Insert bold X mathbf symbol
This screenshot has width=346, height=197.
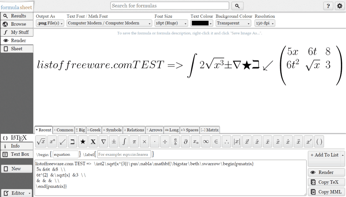coord(93,142)
